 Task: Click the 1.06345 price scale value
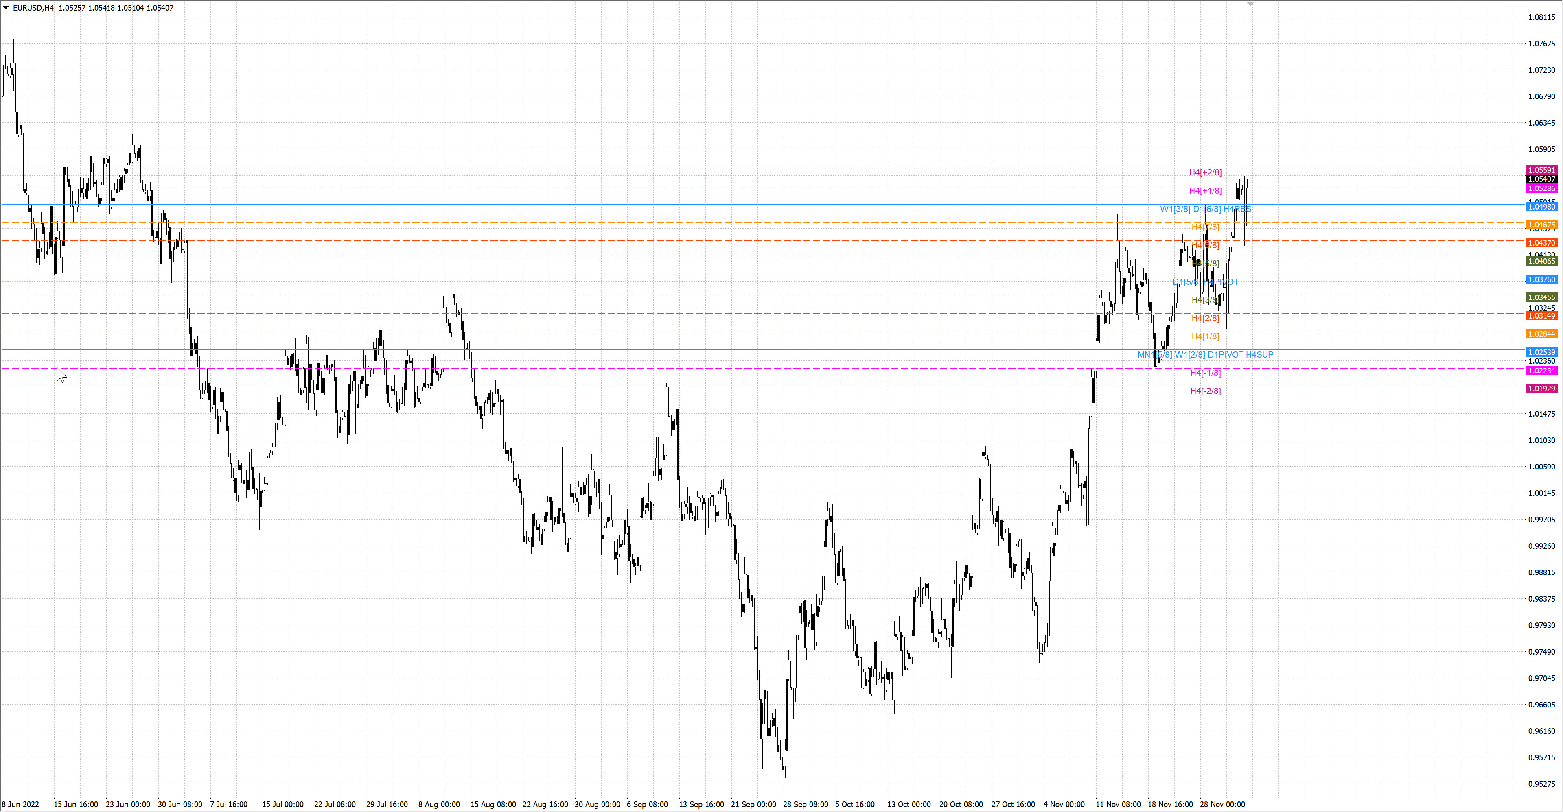point(1542,123)
